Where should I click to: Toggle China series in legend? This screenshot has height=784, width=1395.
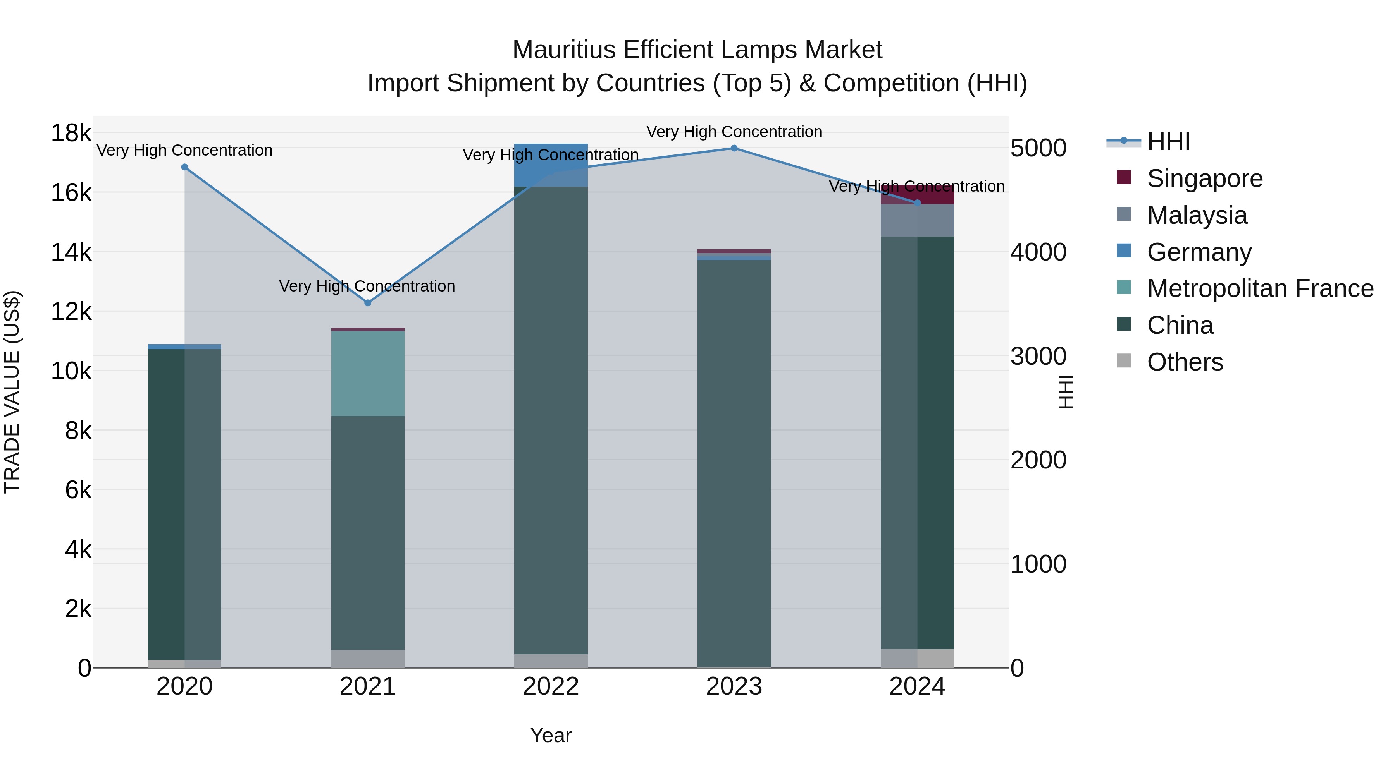coord(1165,325)
